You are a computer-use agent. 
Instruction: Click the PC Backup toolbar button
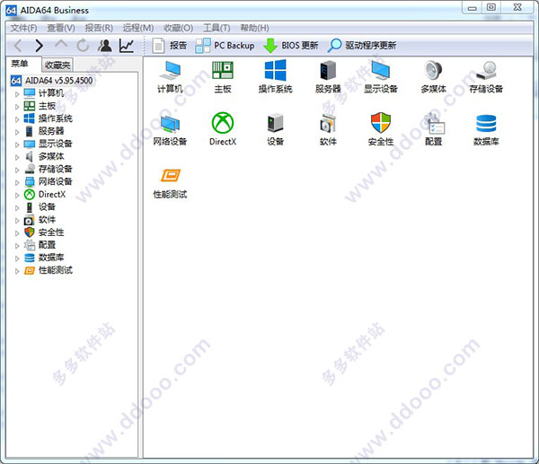click(x=225, y=46)
